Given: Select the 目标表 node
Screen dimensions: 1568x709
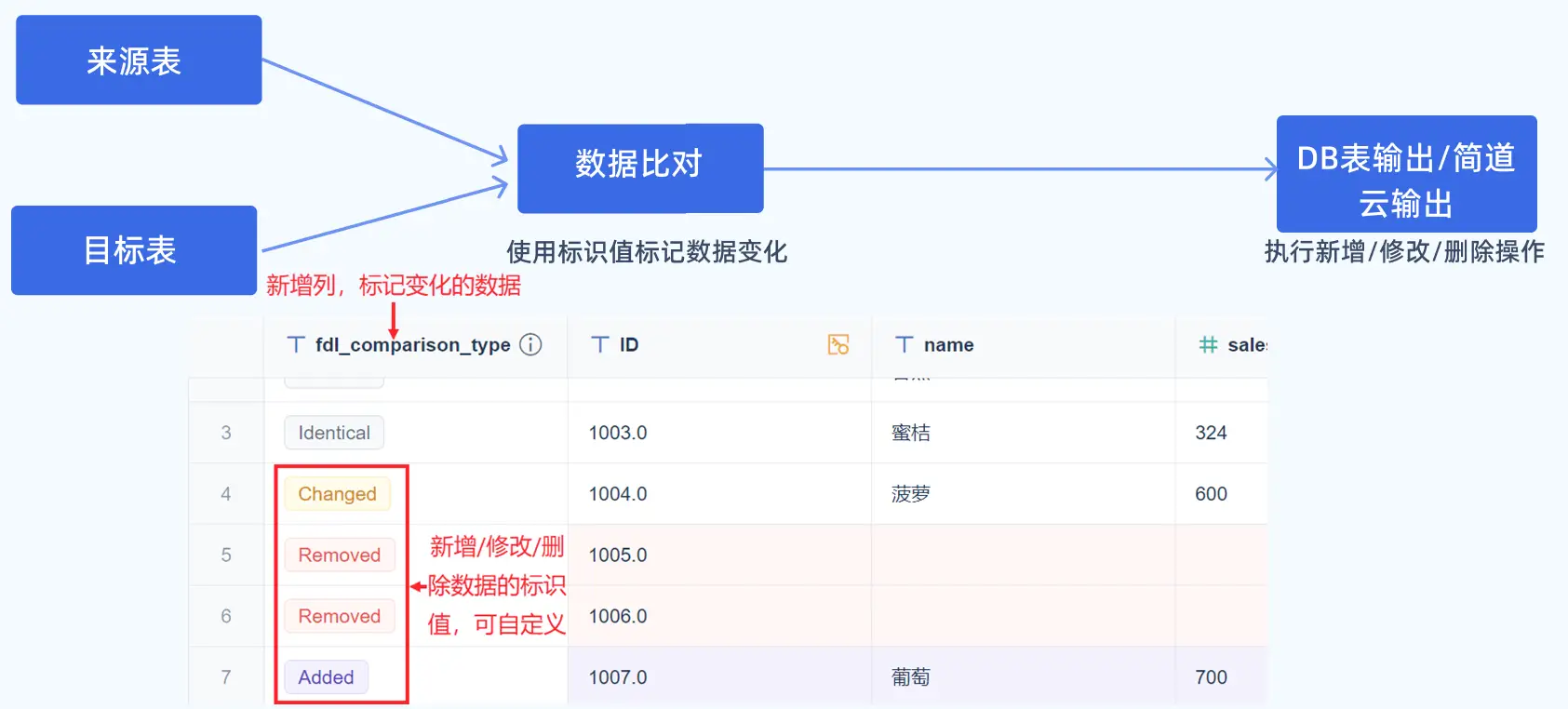Looking at the screenshot, I should point(134,250).
